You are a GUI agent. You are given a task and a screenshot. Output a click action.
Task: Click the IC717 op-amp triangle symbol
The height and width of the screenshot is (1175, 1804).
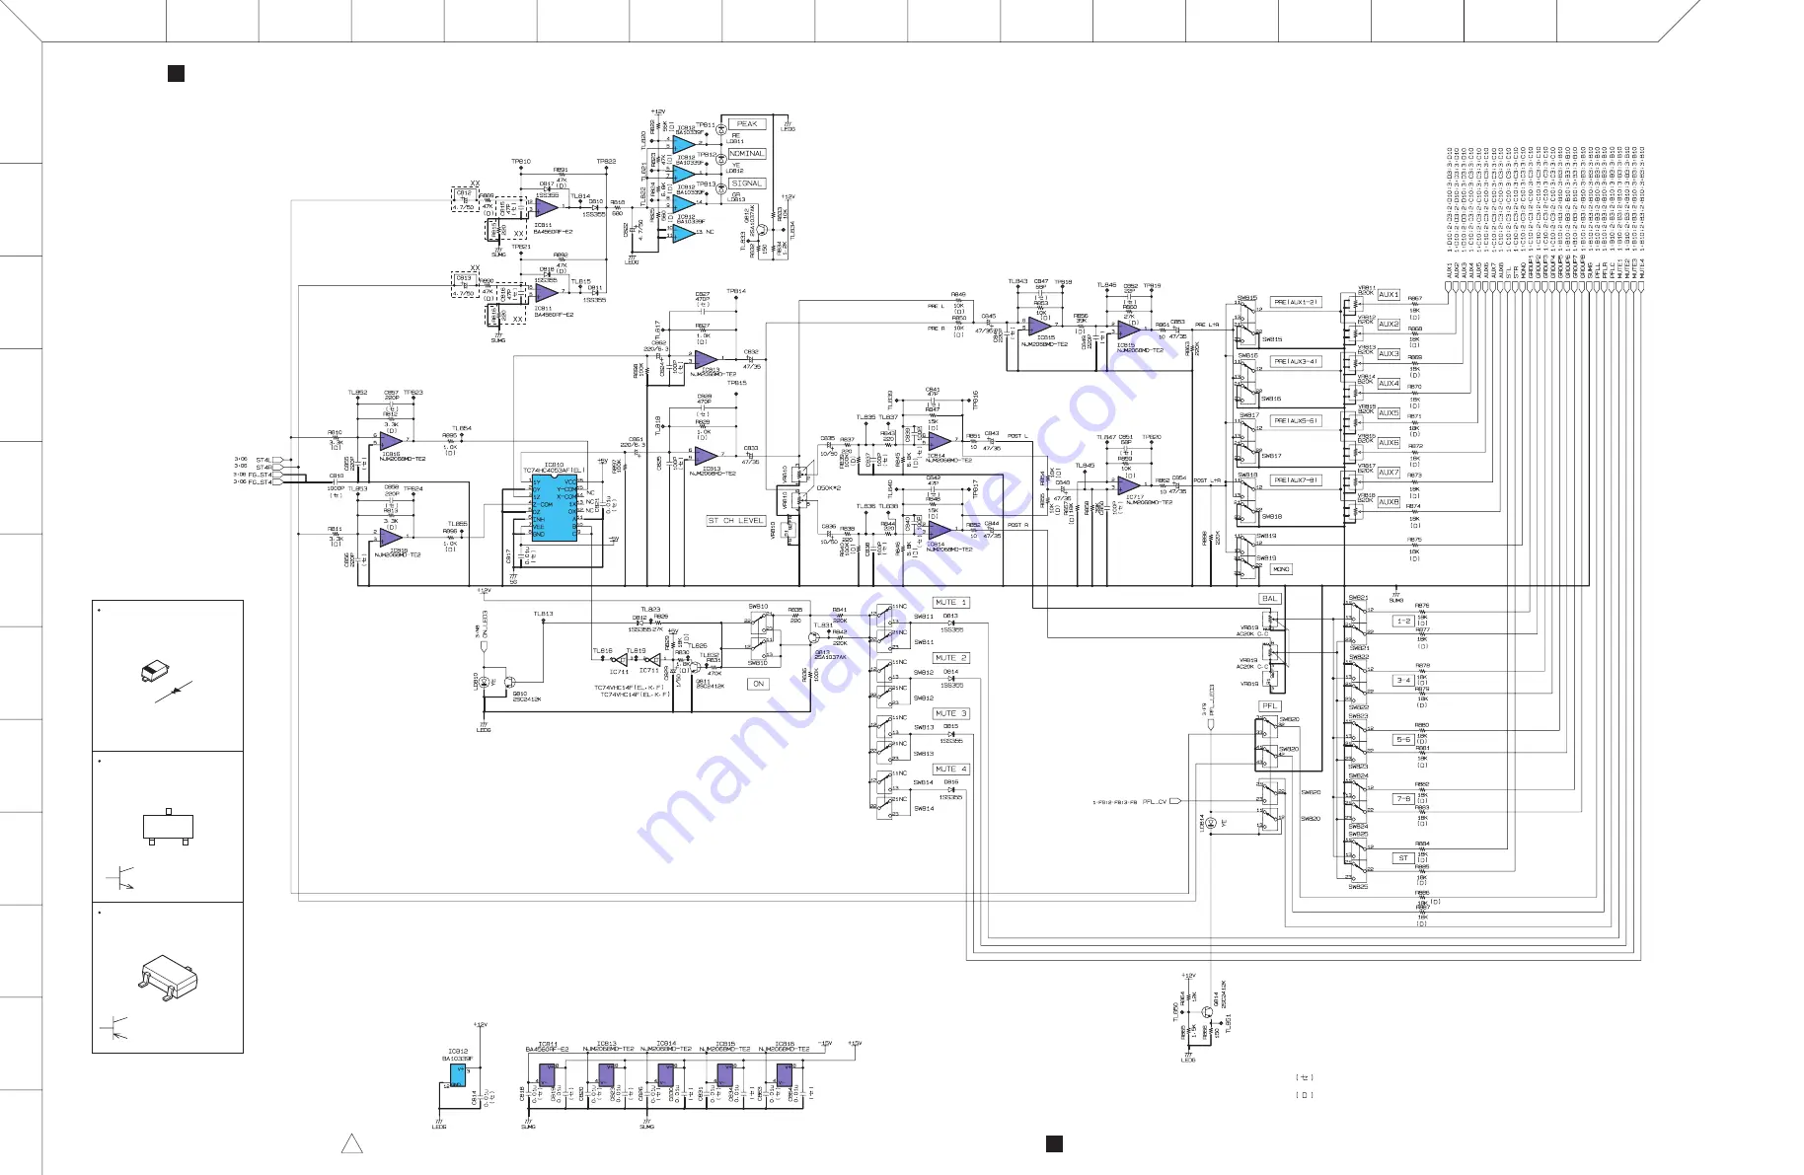(x=1129, y=486)
